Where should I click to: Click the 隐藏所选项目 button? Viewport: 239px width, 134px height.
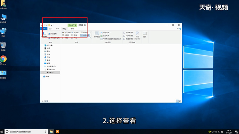coord(137,35)
